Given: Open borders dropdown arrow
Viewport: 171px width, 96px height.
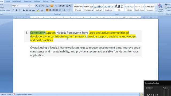Looking at the screenshot, I should click(71, 10).
